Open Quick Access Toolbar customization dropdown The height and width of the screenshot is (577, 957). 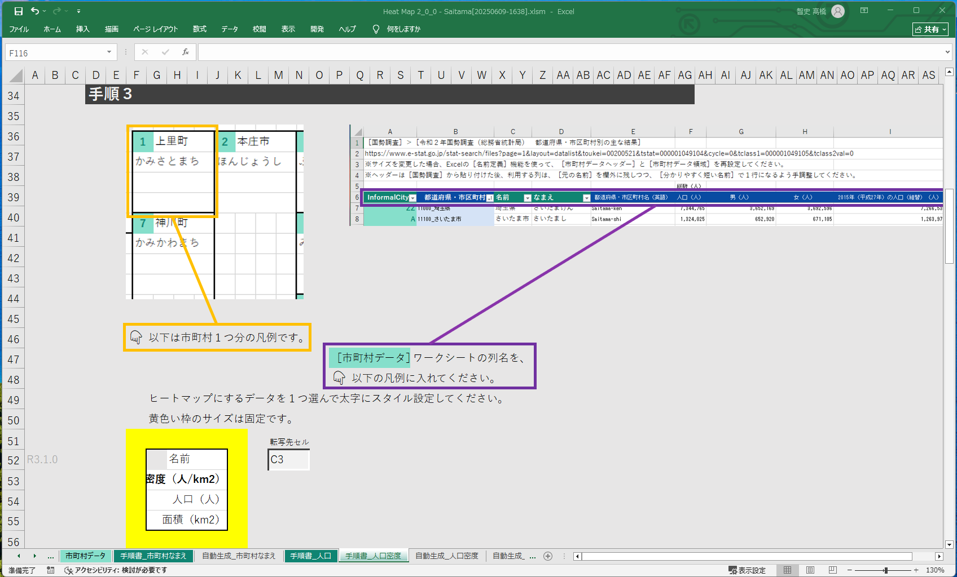click(78, 11)
